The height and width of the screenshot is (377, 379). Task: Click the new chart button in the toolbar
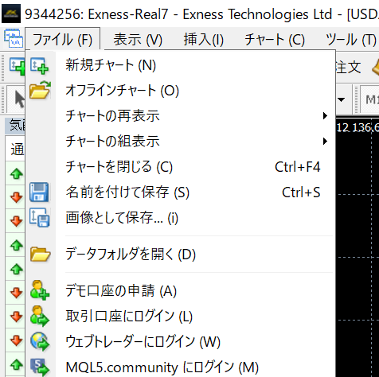17,66
